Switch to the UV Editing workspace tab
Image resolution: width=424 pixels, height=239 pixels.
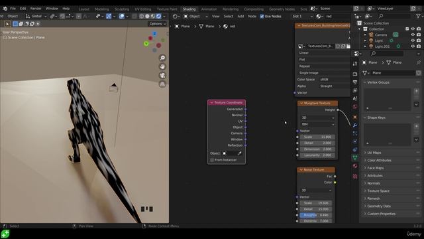(143, 9)
